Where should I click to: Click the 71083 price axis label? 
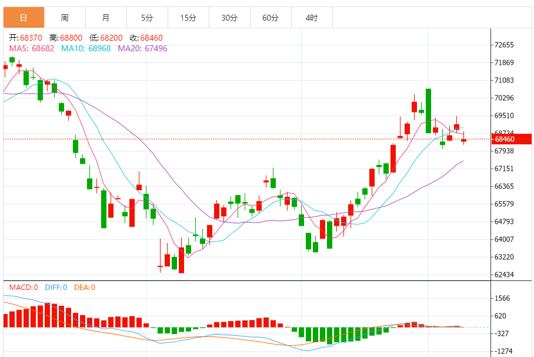coord(504,80)
